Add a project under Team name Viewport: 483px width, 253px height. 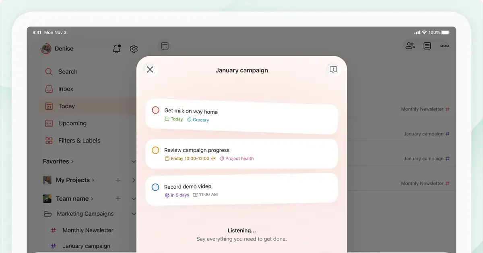118,199
